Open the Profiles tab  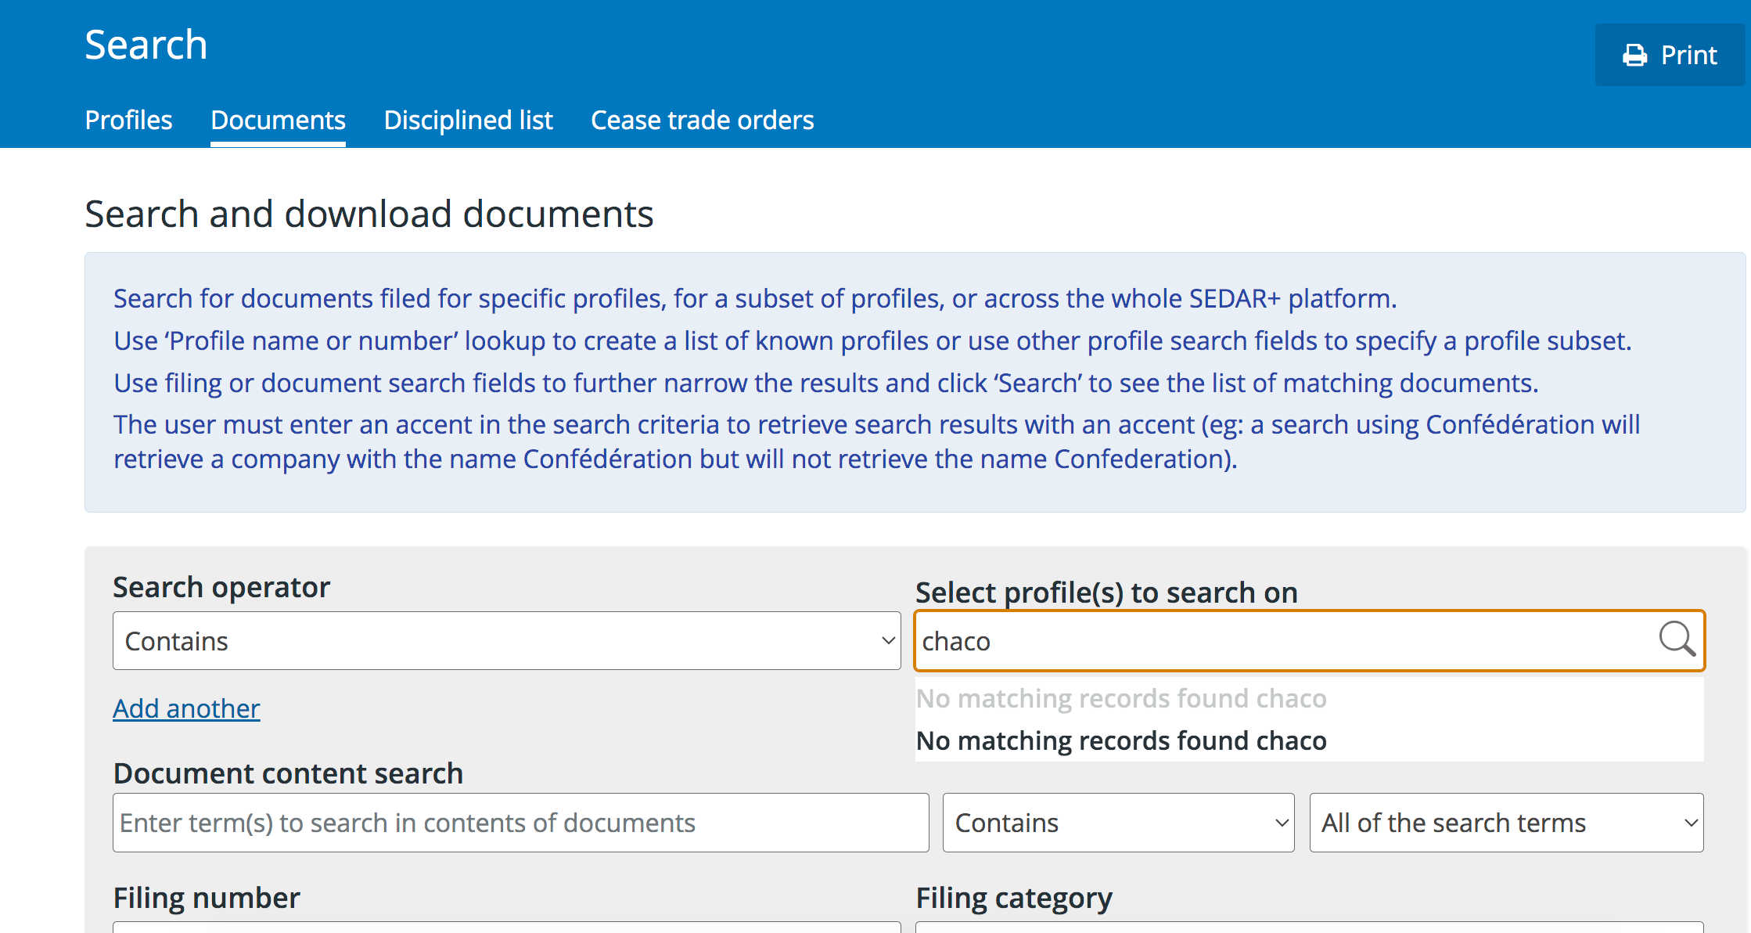(x=128, y=120)
